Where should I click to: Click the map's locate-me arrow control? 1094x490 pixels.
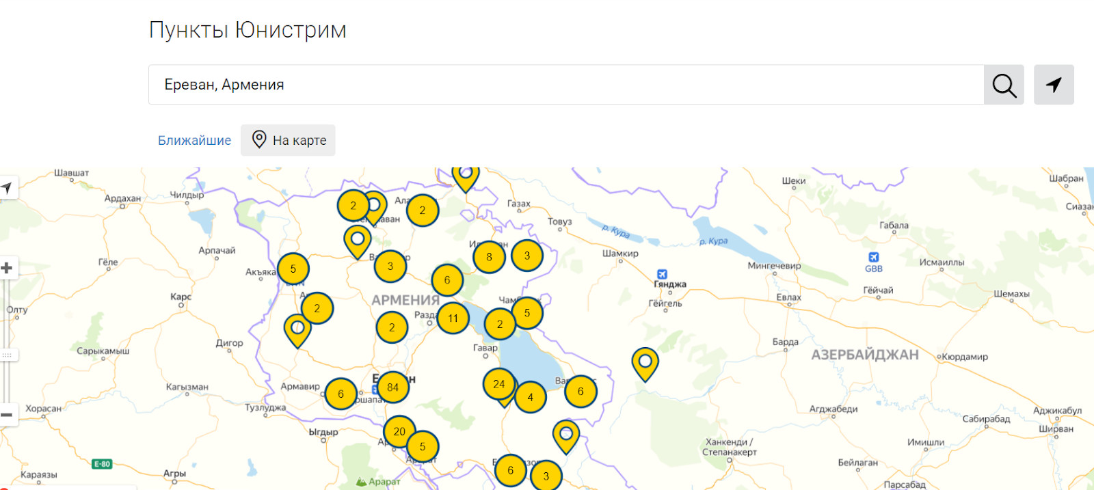[x=7, y=187]
